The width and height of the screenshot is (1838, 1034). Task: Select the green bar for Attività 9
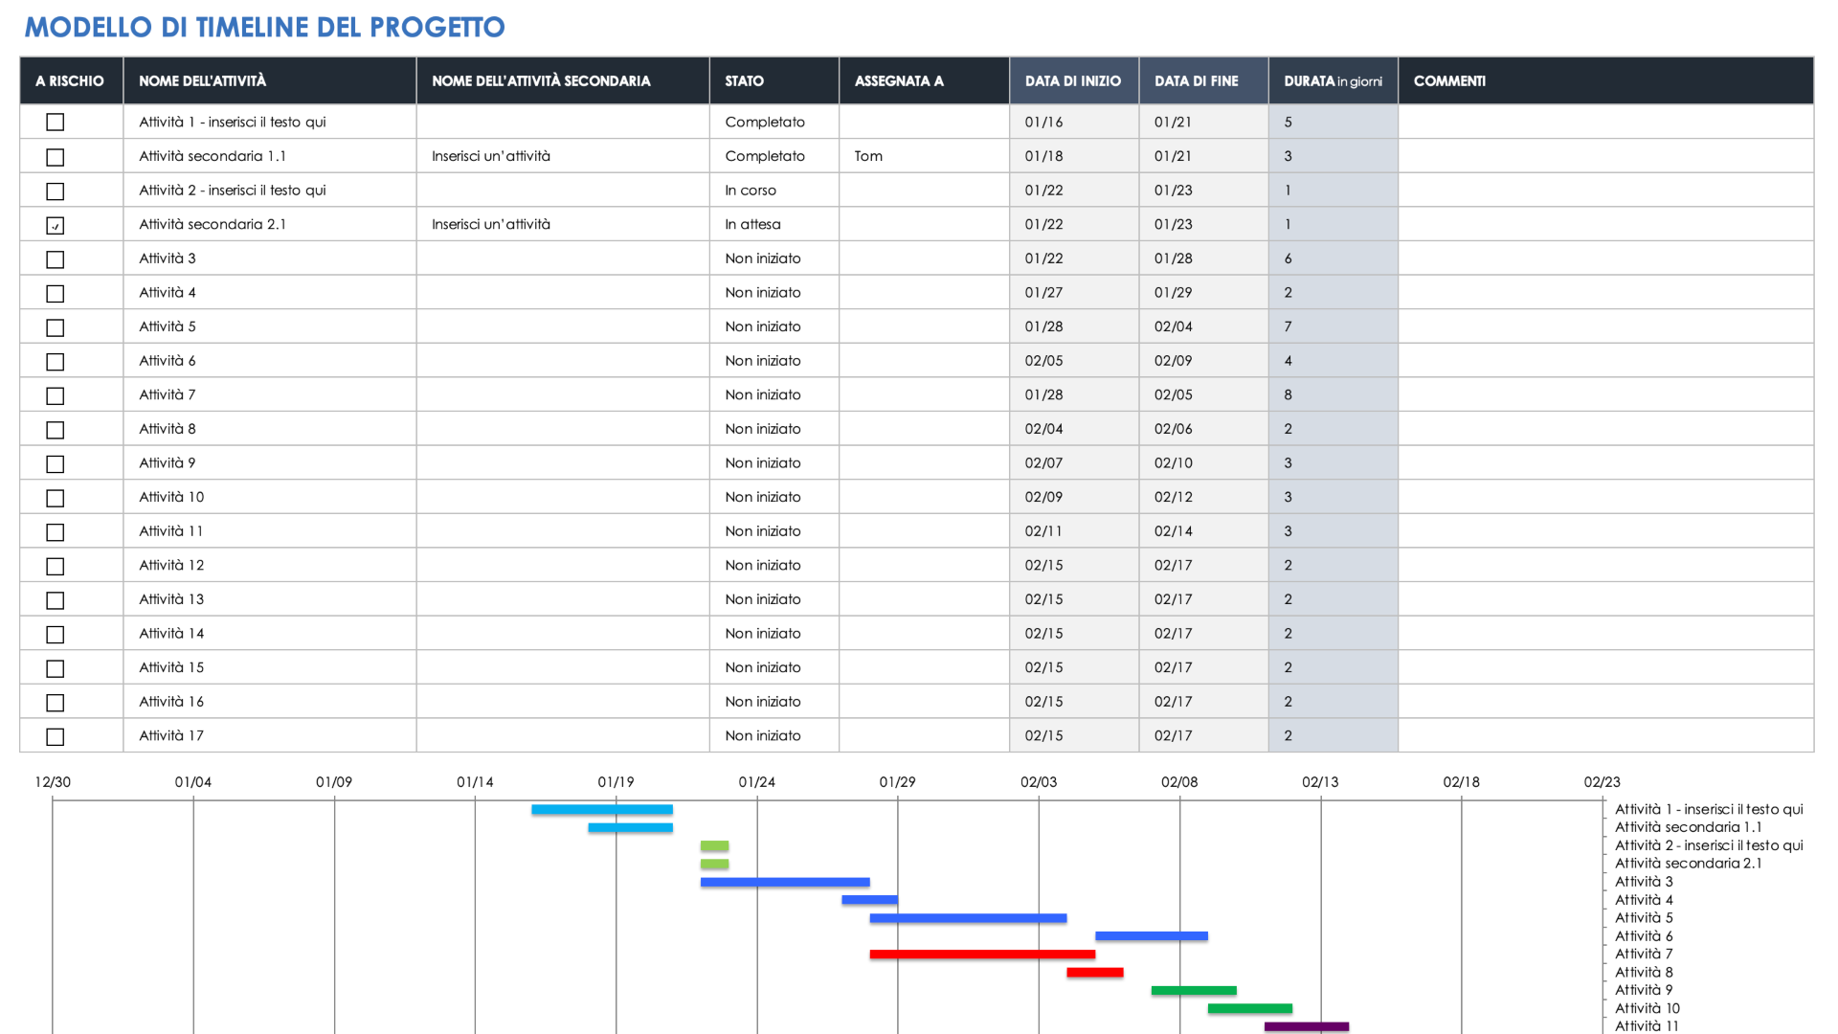pyautogui.click(x=1194, y=991)
